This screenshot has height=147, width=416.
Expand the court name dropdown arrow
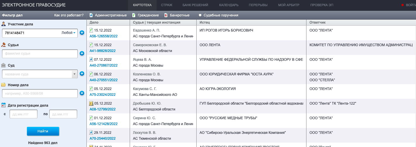click(x=74, y=74)
